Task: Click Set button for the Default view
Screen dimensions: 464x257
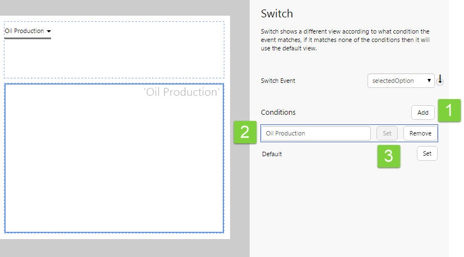Action: (x=426, y=153)
